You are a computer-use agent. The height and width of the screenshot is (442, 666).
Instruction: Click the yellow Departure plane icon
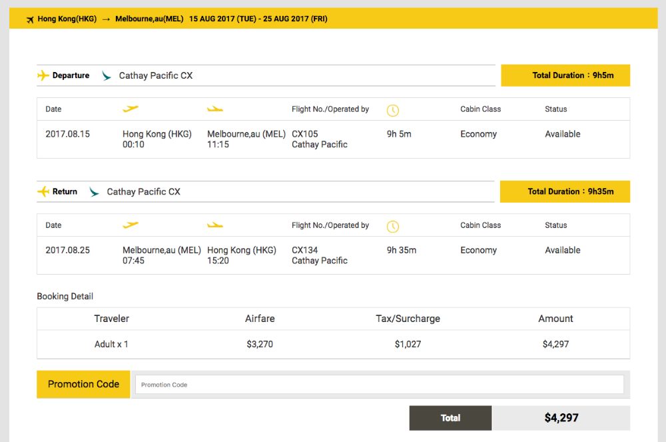(x=43, y=75)
